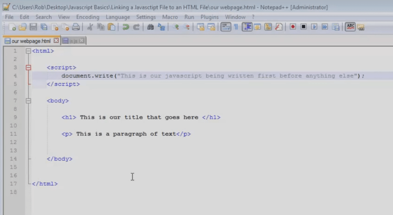Start macro recording with red circle

coord(293,27)
